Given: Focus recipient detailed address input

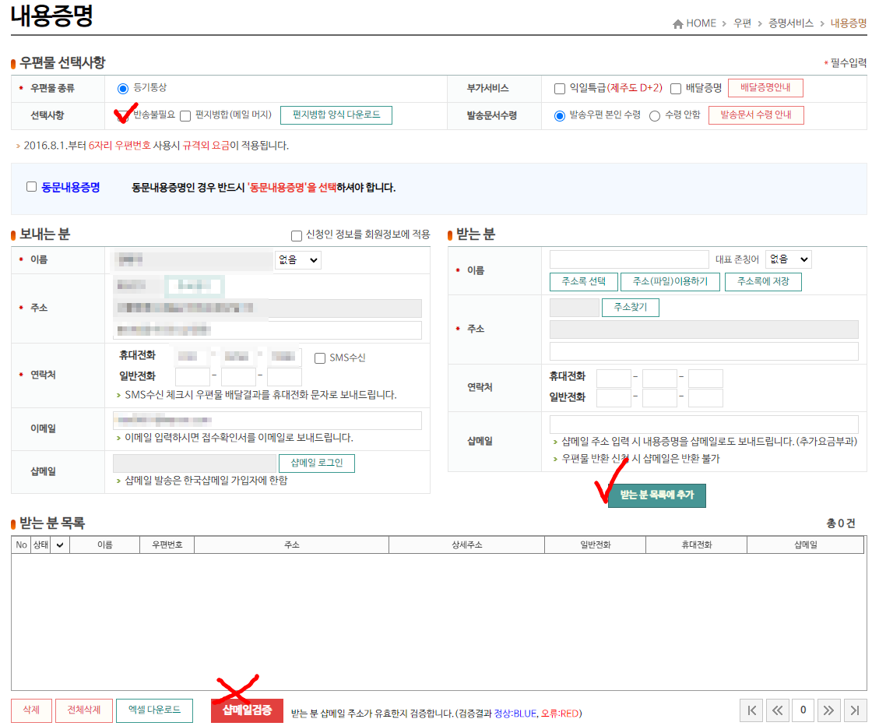Looking at the screenshot, I should [x=704, y=351].
